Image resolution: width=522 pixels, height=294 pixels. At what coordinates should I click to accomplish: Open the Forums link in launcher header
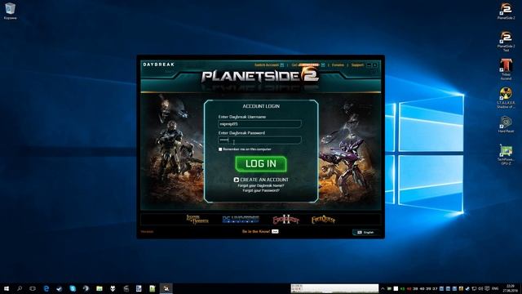click(x=338, y=65)
